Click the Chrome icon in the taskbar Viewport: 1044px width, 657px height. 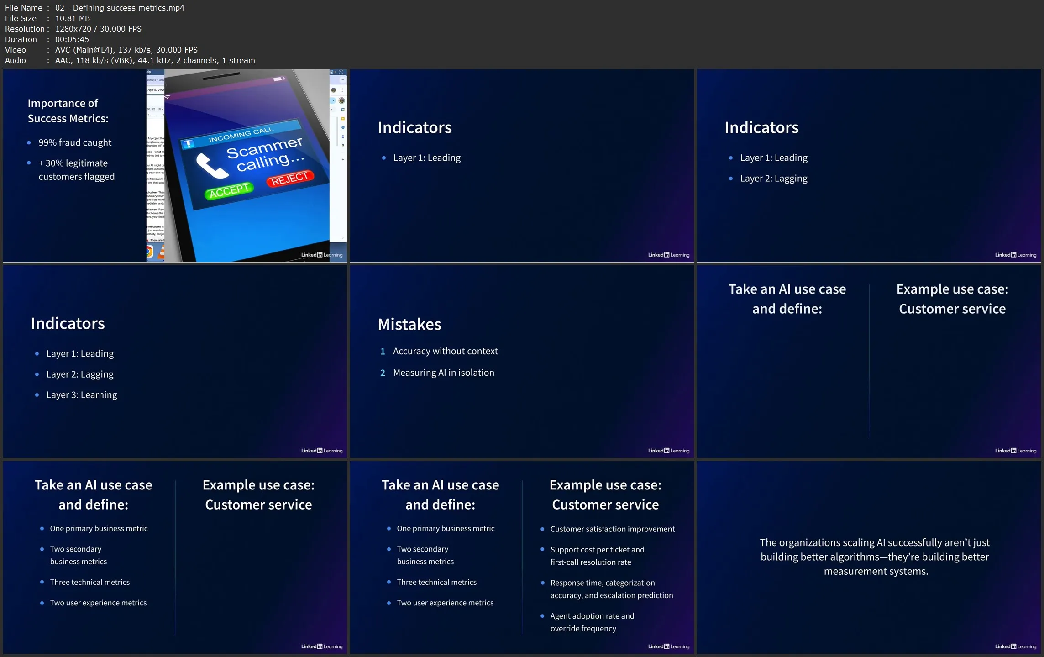click(x=149, y=252)
